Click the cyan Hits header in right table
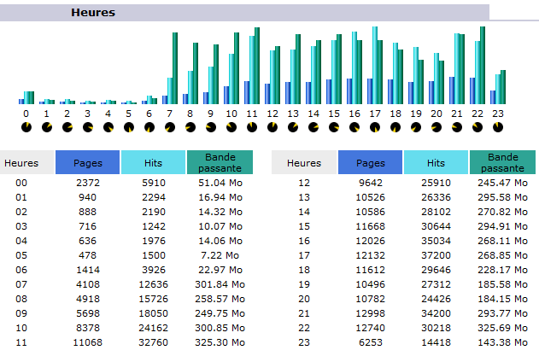This screenshot has width=539, height=356. tap(436, 162)
